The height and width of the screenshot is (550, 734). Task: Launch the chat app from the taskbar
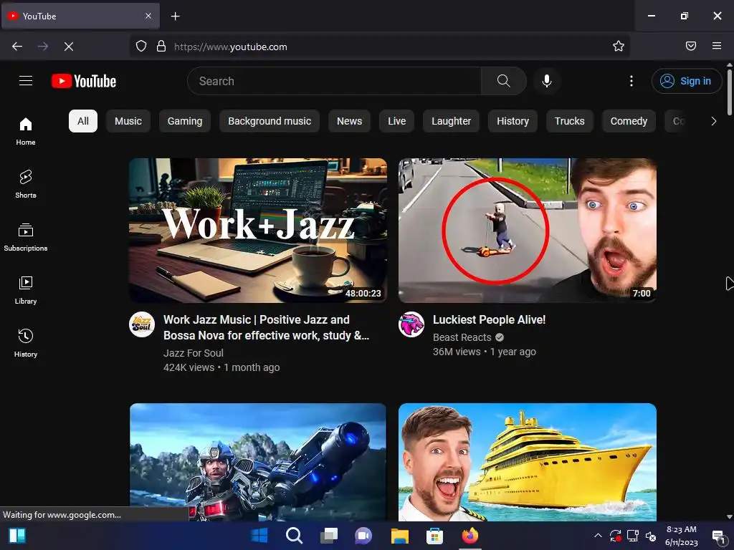click(363, 536)
